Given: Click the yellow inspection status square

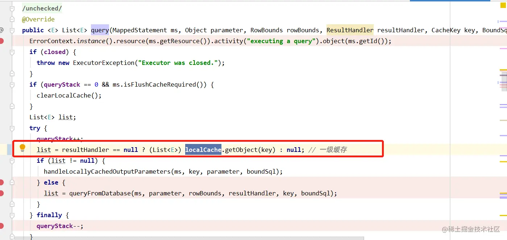Looking at the screenshot, I should pos(503,5).
